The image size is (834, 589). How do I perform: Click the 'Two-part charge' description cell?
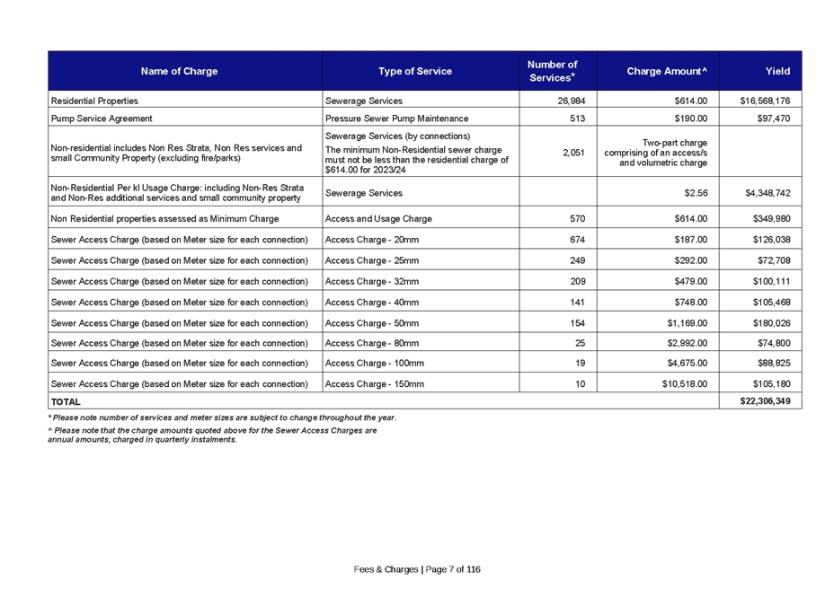pos(656,153)
